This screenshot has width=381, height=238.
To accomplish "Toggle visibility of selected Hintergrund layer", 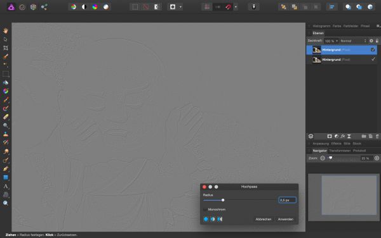I will click(x=373, y=49).
